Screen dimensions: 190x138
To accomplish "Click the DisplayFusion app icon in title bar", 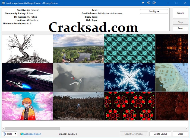I will click(3, 3).
